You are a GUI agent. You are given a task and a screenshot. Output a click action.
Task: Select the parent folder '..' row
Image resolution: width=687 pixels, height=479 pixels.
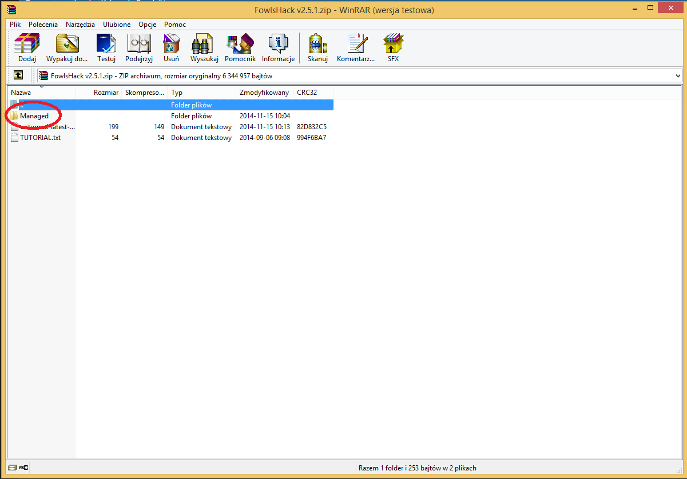click(171, 105)
